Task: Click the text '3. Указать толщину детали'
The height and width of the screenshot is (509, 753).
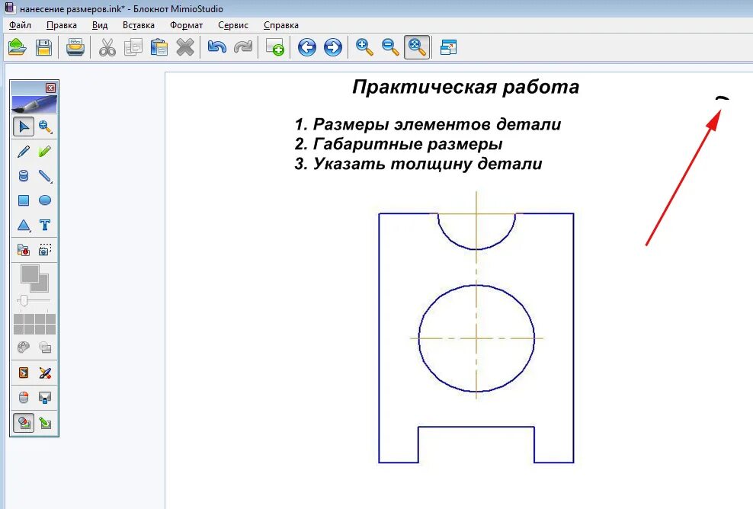Action: (418, 164)
